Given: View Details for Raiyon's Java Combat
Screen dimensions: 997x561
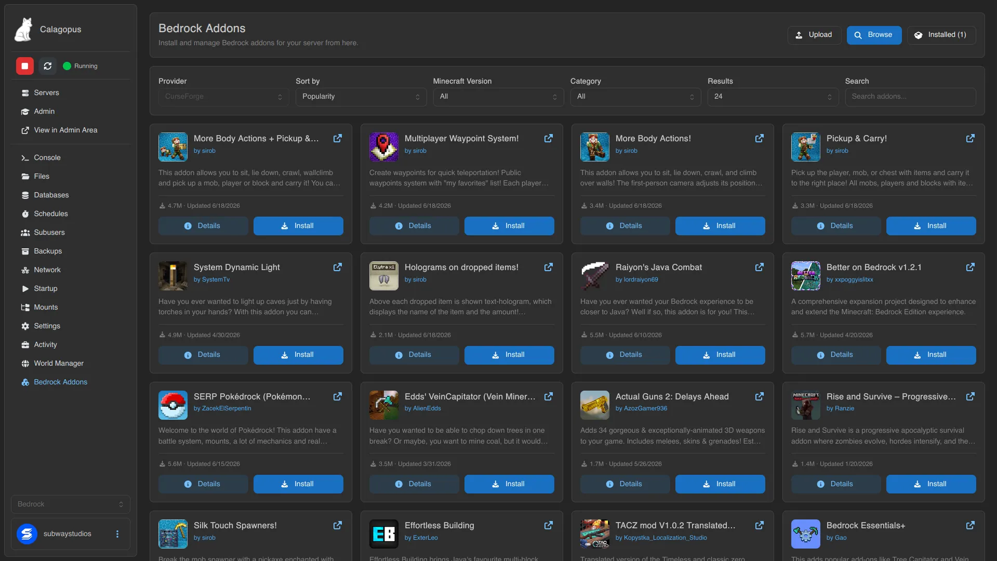Looking at the screenshot, I should (x=625, y=355).
